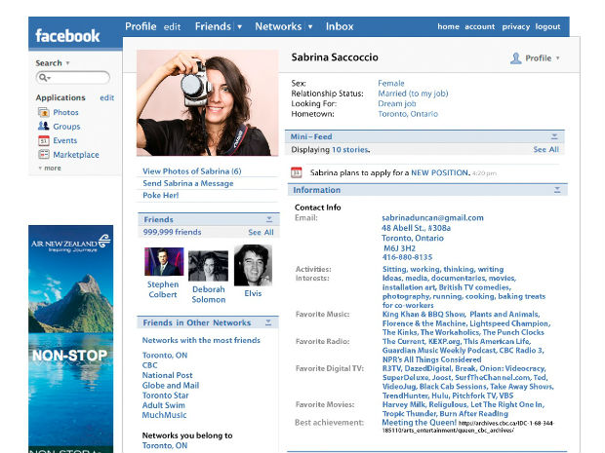Image resolution: width=605 pixels, height=453 pixels.
Task: Click Send Sabrina a Message
Action: pyautogui.click(x=188, y=183)
